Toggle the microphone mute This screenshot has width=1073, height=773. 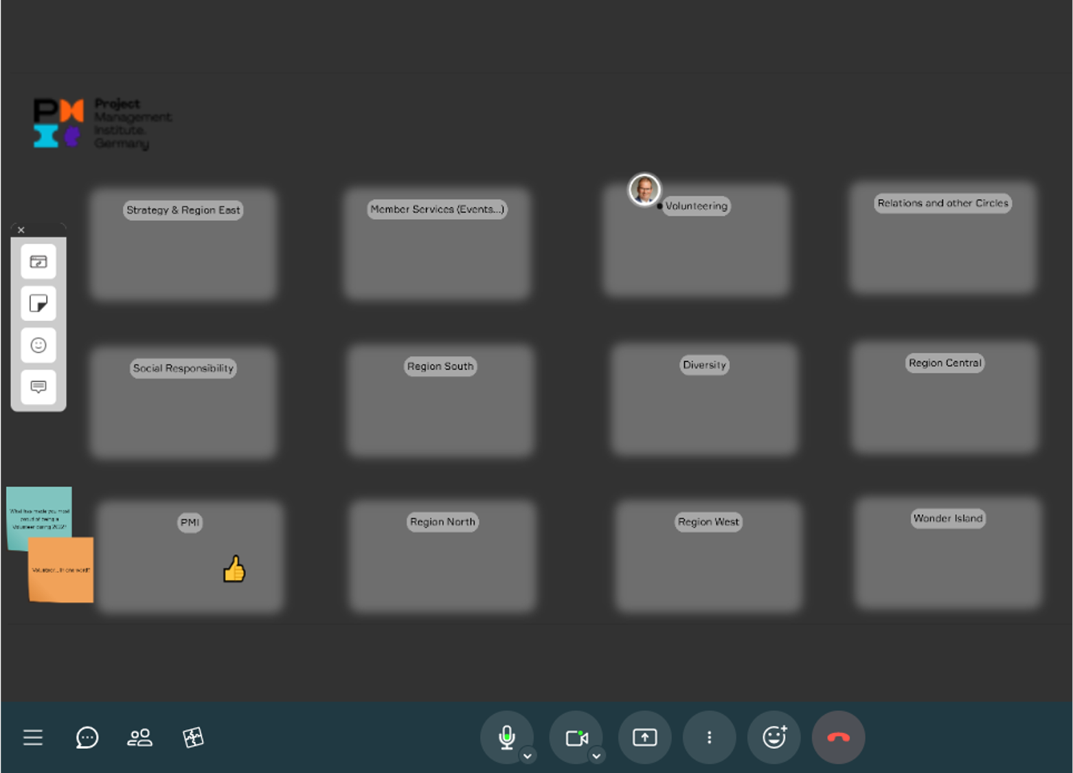click(x=506, y=736)
